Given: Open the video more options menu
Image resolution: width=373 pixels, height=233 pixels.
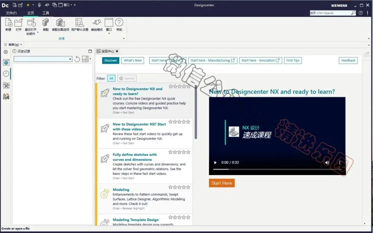Looking at the screenshot, I should click(x=339, y=163).
